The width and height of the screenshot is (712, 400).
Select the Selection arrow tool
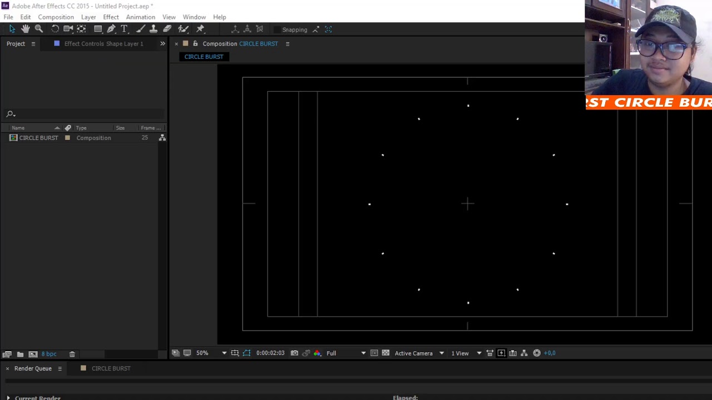(12, 29)
